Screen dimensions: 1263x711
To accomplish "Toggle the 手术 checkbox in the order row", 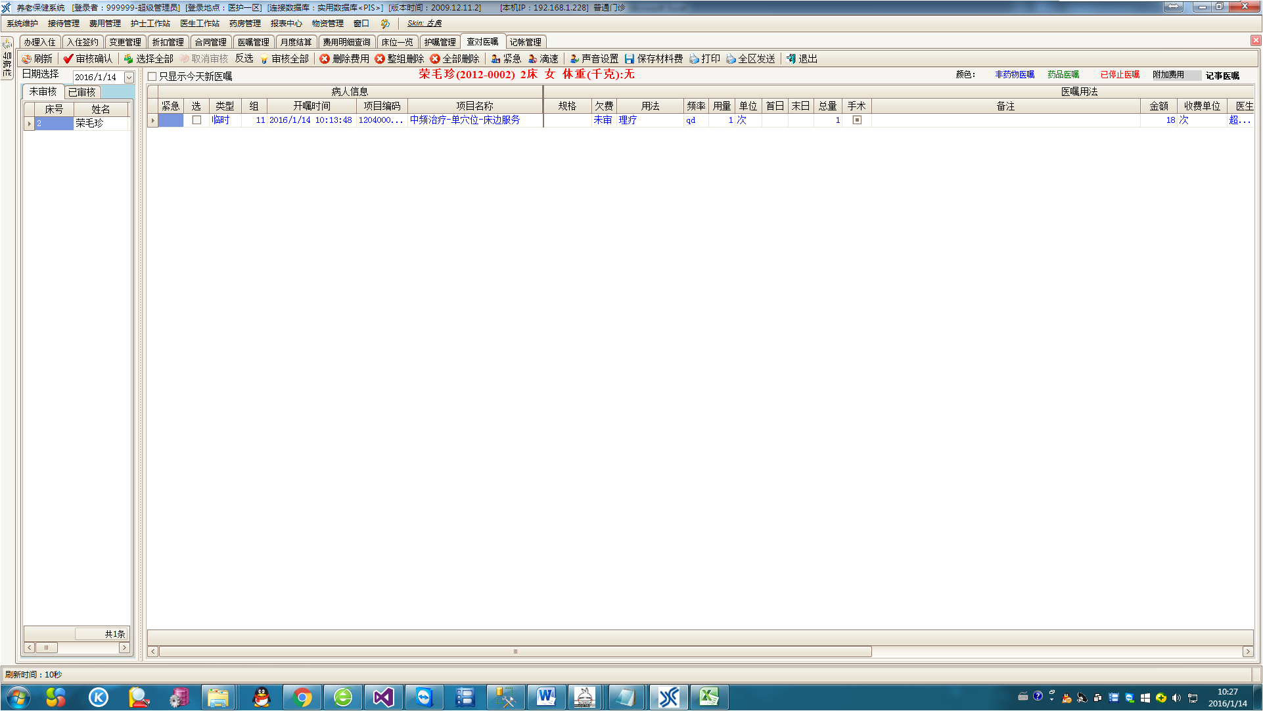I will [x=857, y=120].
